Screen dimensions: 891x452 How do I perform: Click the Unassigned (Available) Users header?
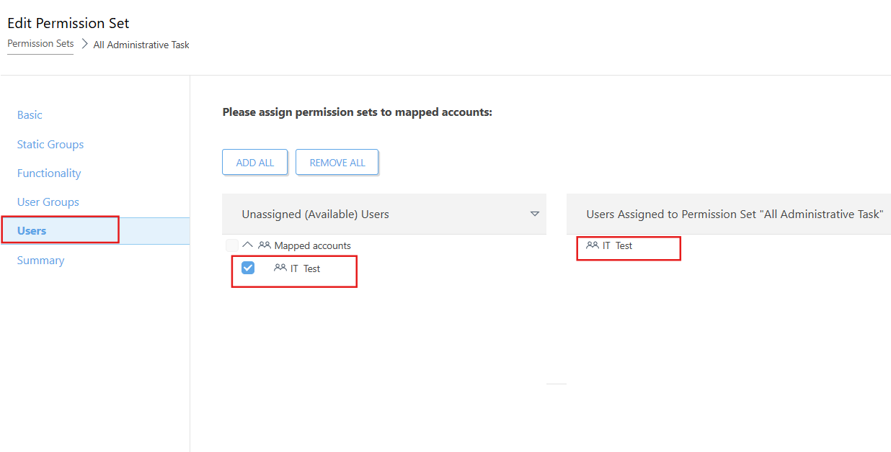point(315,214)
